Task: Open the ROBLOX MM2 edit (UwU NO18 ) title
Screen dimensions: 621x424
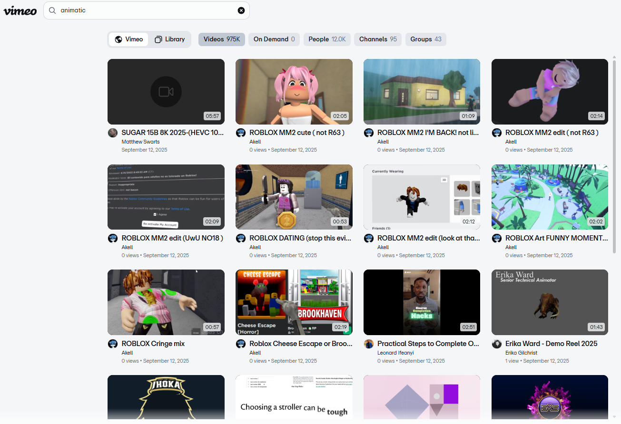Action: point(172,238)
